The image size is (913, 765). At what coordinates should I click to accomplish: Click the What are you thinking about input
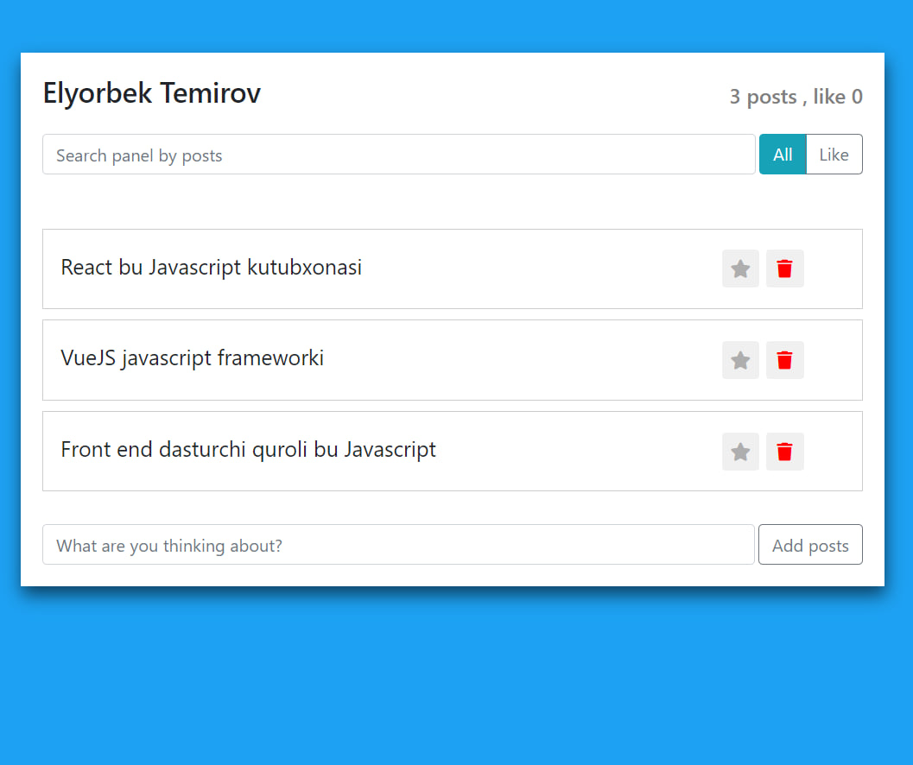click(398, 545)
